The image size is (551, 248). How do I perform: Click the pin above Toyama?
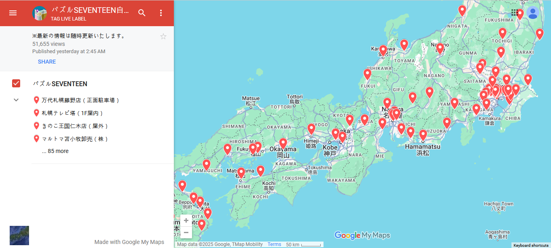pyautogui.click(x=404, y=45)
